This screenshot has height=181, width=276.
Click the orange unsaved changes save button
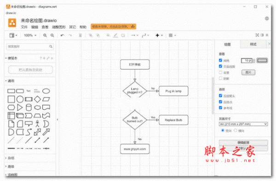(113, 27)
